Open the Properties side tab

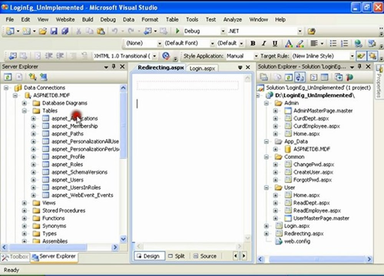point(379,82)
